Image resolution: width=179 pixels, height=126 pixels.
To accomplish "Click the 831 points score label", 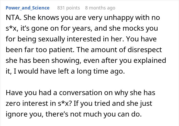I will (x=68, y=8).
